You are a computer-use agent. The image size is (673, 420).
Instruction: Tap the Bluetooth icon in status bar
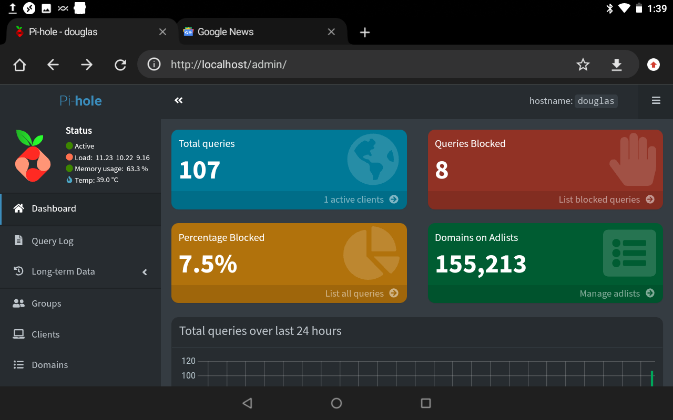[x=610, y=8]
